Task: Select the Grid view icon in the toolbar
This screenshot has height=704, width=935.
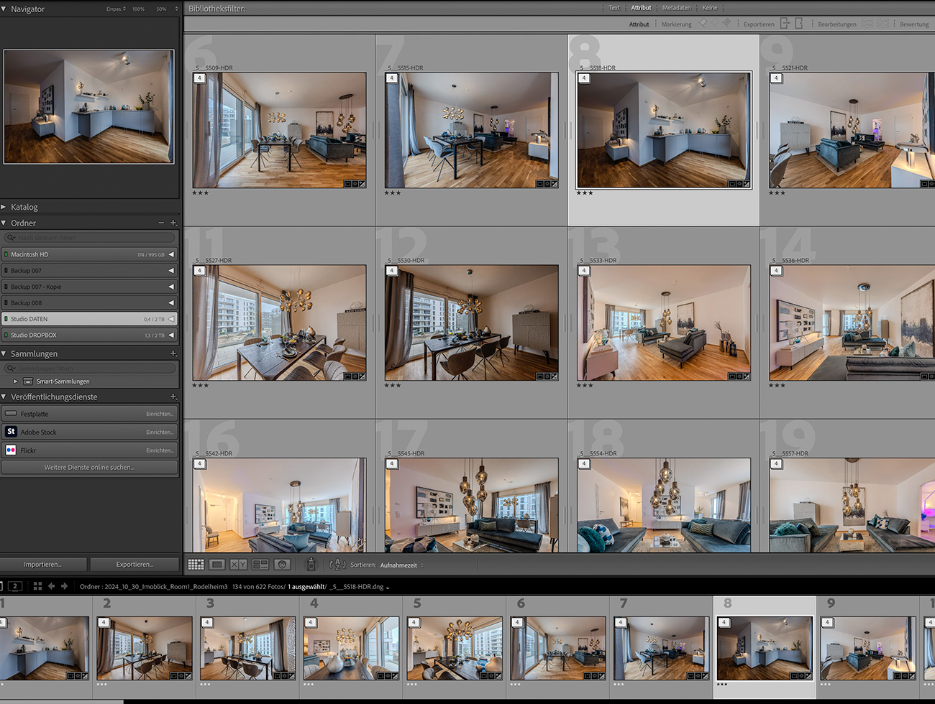Action: pyautogui.click(x=195, y=564)
